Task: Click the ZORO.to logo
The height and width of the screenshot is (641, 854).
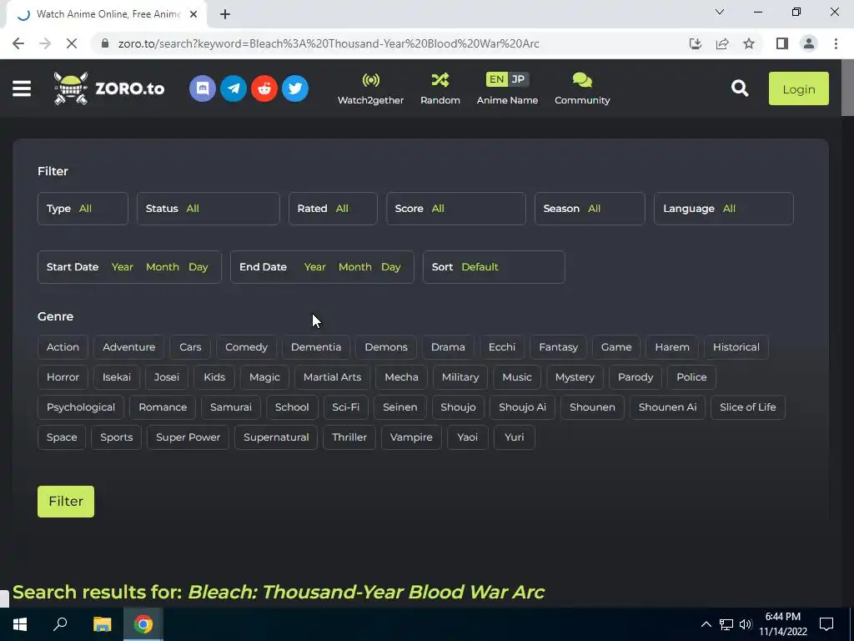Action: 109,88
